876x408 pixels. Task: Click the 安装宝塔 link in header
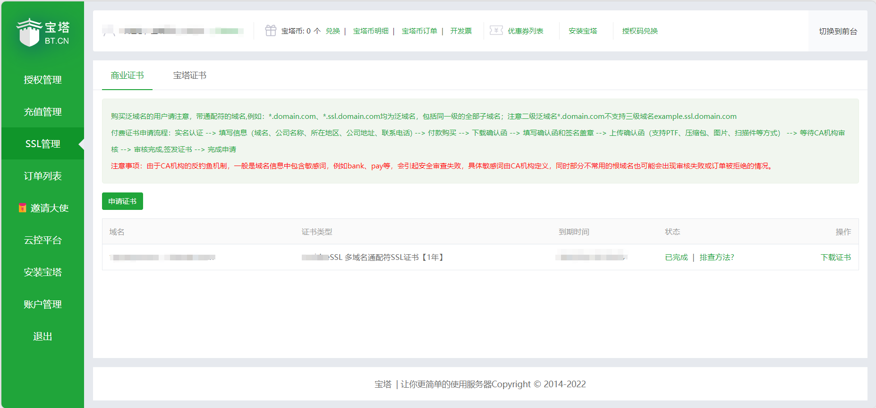click(x=583, y=31)
